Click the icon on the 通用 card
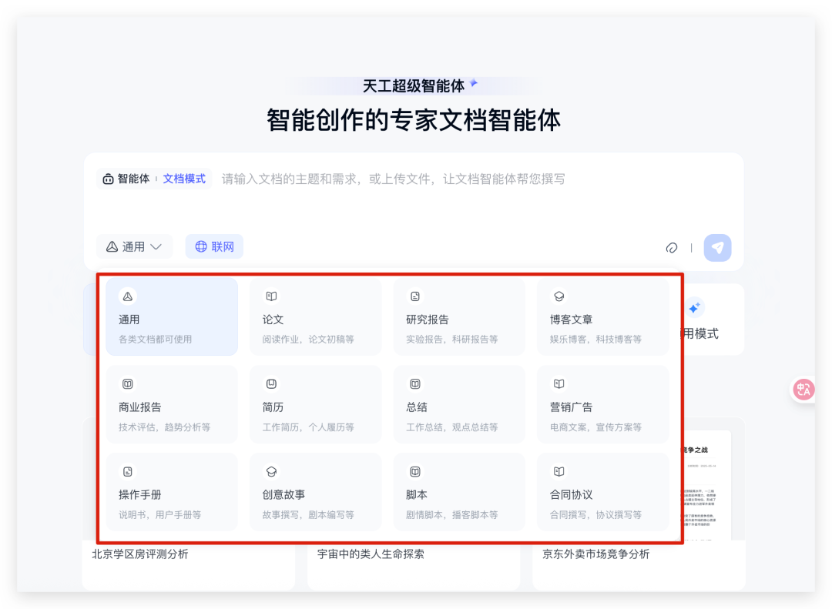This screenshot has height=609, width=832. 128,296
